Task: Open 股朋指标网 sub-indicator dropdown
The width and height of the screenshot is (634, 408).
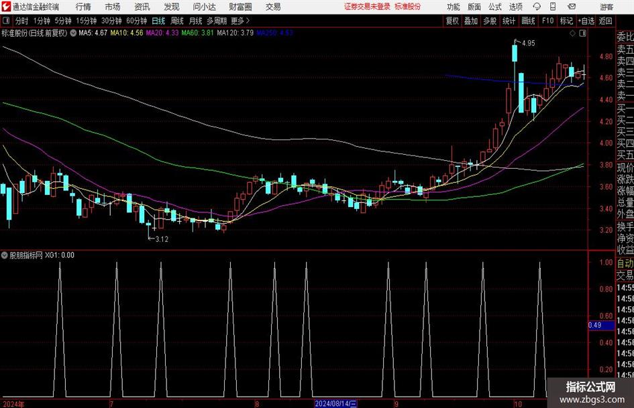Action: [x=5, y=255]
